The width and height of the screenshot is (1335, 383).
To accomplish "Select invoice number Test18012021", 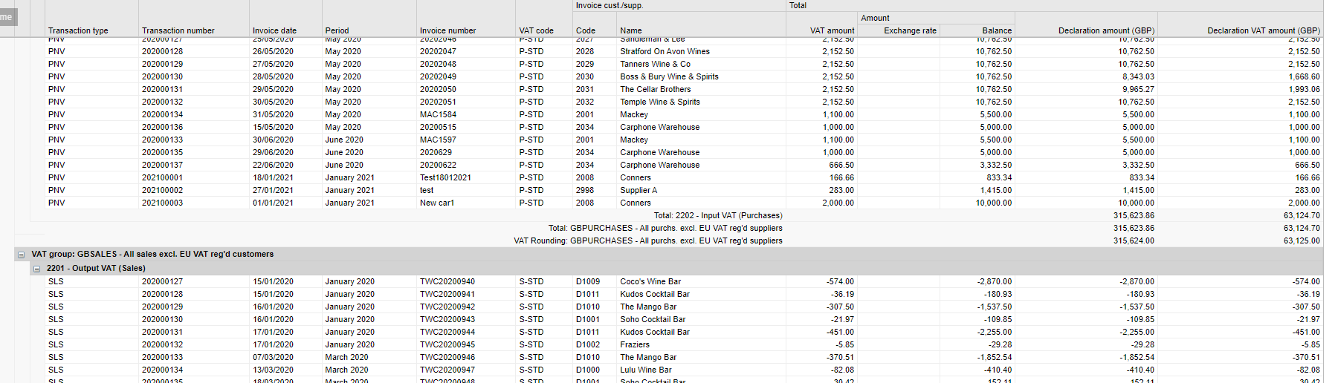I will point(445,177).
